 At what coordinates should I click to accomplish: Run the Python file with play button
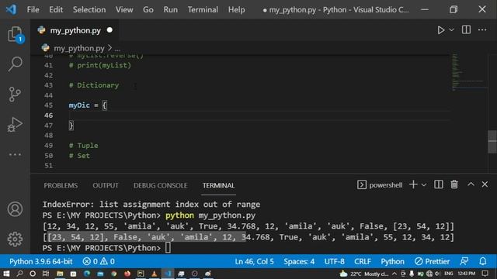pyautogui.click(x=440, y=30)
